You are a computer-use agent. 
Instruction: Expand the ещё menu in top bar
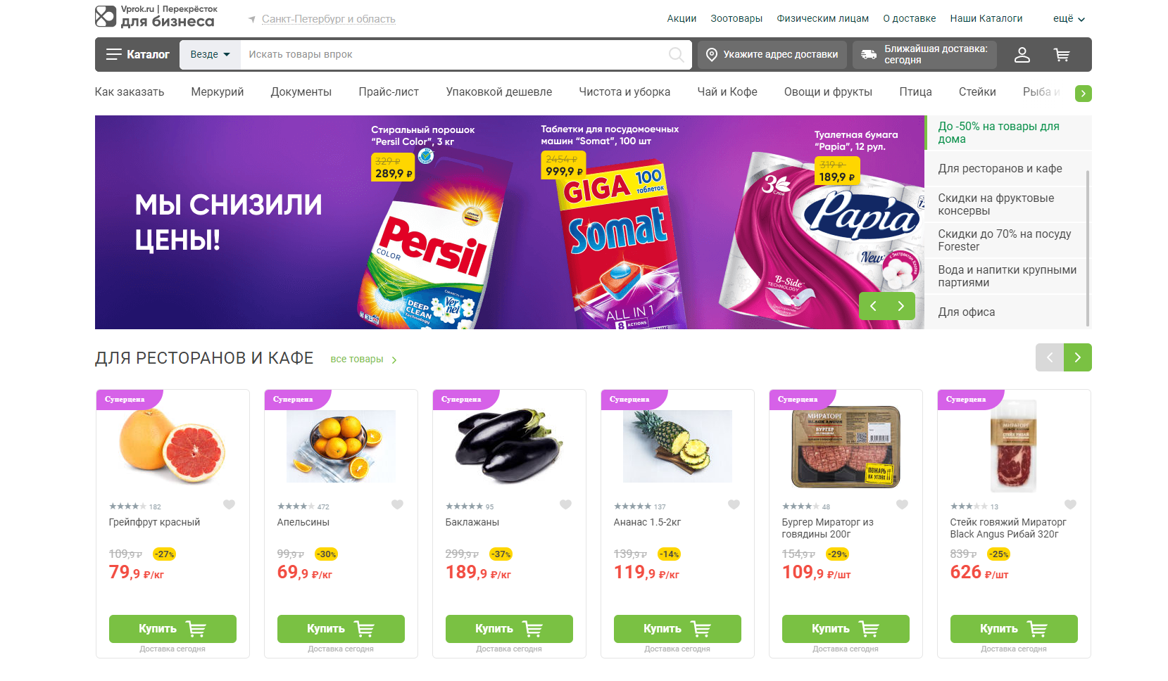[1069, 19]
